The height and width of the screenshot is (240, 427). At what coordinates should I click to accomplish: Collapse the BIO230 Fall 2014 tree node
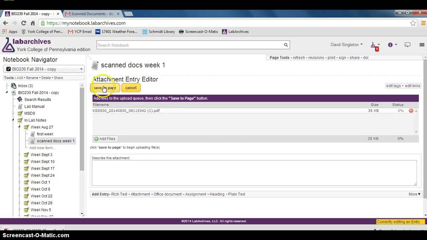pyautogui.click(x=7, y=92)
